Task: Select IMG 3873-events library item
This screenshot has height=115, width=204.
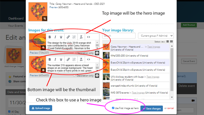Action: [x=136, y=93]
